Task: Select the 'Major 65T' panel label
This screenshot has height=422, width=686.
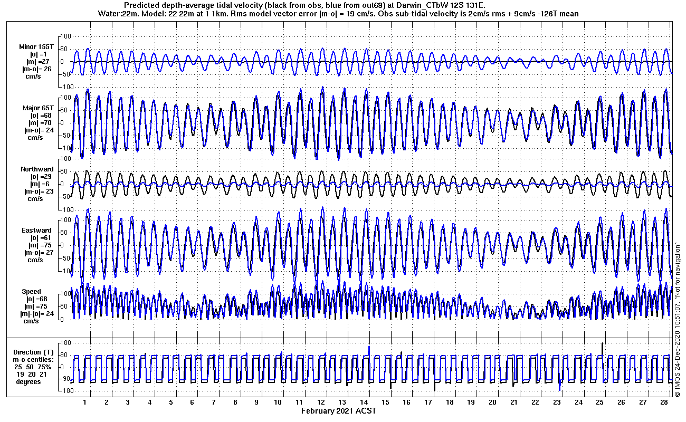Action: pos(38,108)
